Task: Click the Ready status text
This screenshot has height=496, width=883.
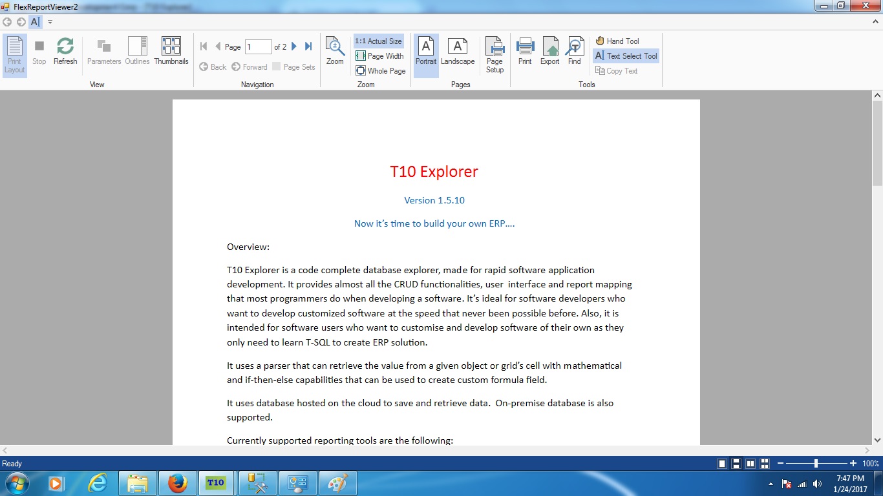Action: [12, 464]
